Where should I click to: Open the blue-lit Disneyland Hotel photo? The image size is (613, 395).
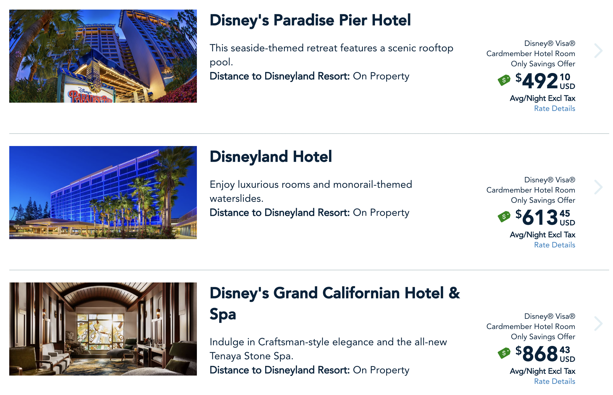pos(103,193)
